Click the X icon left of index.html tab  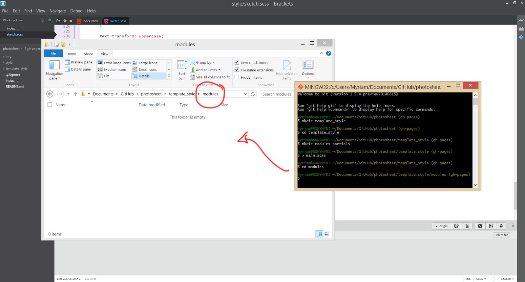click(x=71, y=21)
